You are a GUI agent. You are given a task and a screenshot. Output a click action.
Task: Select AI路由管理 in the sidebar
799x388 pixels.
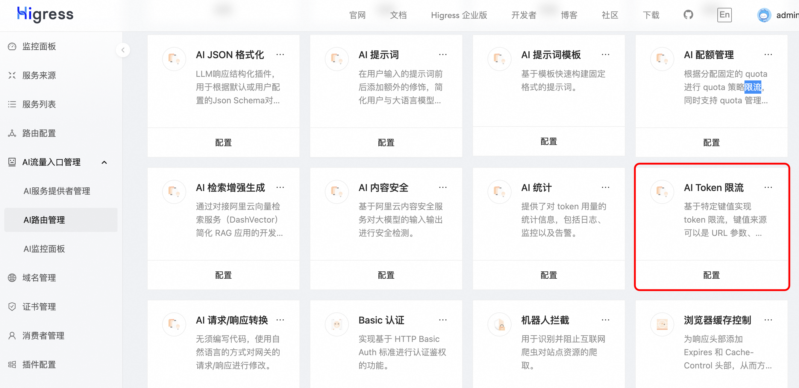(44, 220)
